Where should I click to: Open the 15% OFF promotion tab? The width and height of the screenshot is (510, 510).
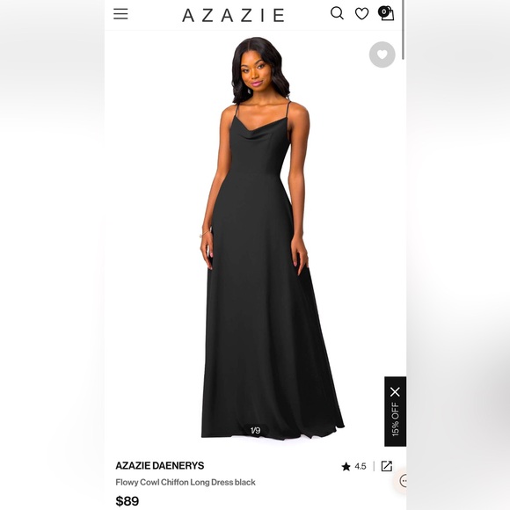coord(395,419)
